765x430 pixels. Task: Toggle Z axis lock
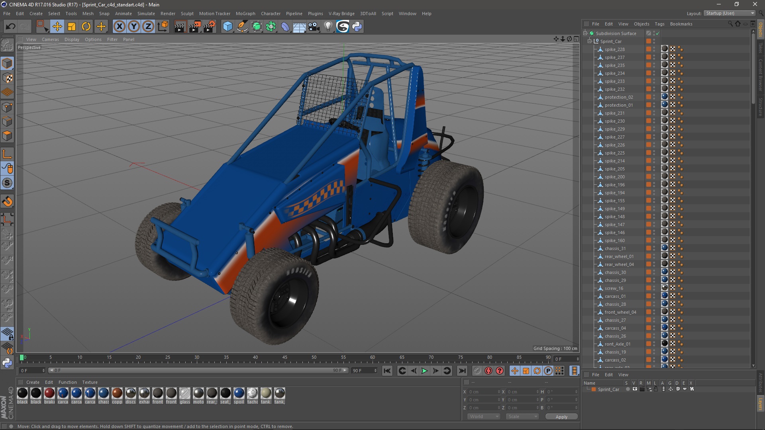coord(148,27)
